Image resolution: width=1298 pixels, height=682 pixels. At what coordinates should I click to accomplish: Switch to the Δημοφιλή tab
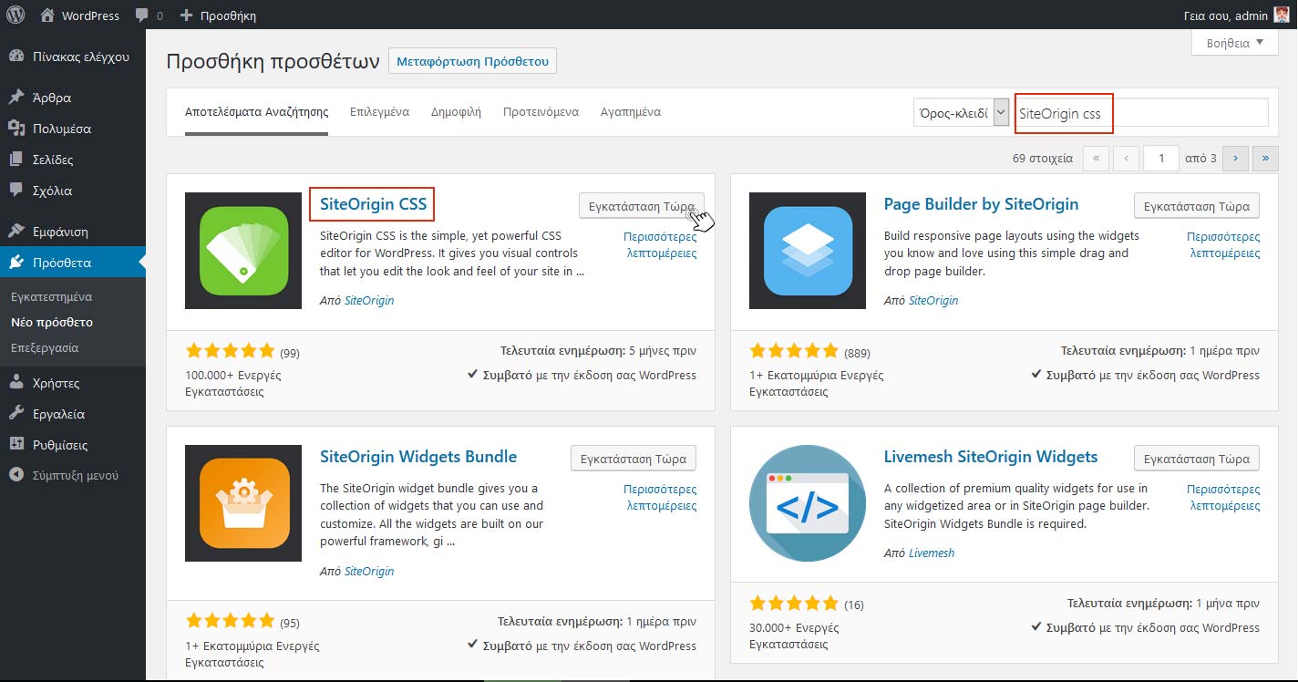456,112
